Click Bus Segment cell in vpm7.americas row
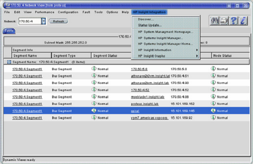Image resolution: width=253 pixels, height=164 pixels. (62, 118)
